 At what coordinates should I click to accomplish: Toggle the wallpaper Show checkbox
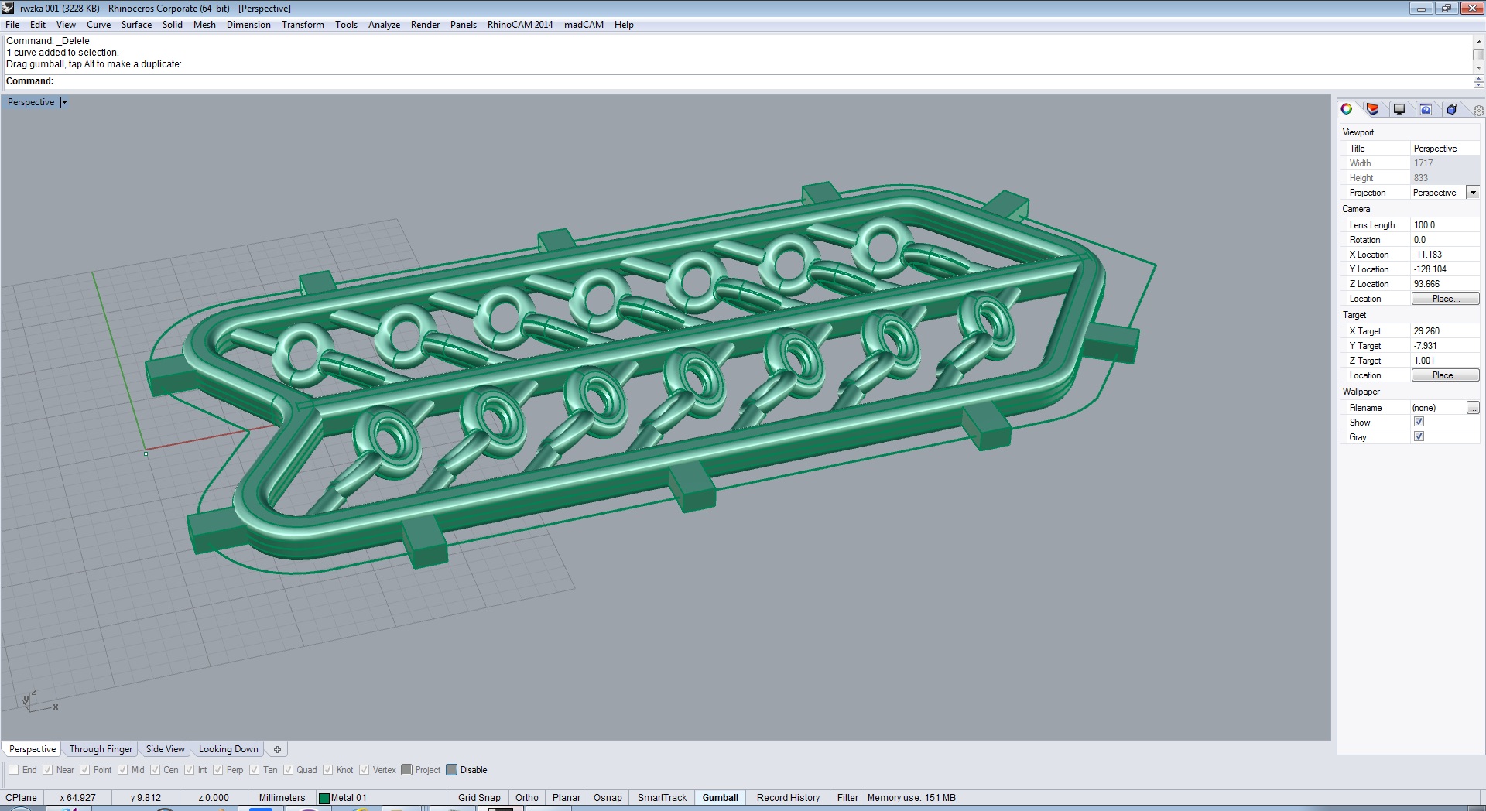click(1419, 422)
